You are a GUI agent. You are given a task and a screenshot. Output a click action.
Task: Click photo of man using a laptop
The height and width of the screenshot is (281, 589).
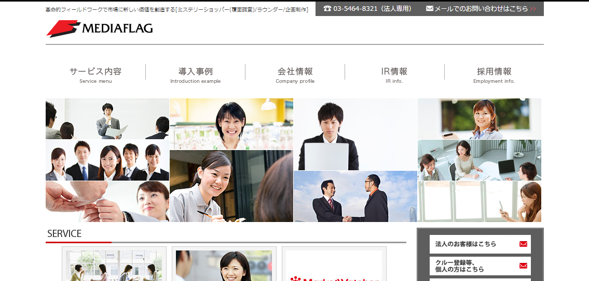pyautogui.click(x=355, y=134)
